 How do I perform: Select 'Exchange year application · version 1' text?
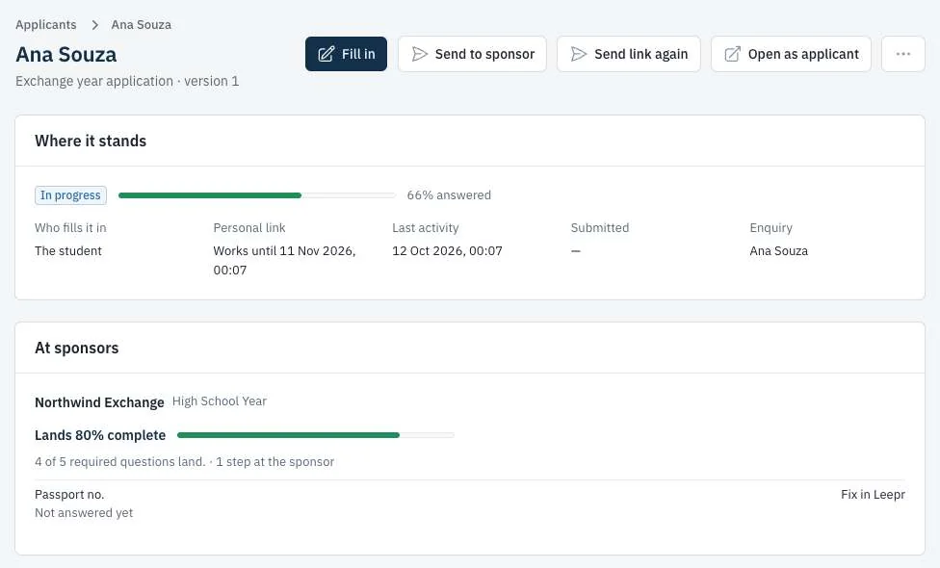127,82
